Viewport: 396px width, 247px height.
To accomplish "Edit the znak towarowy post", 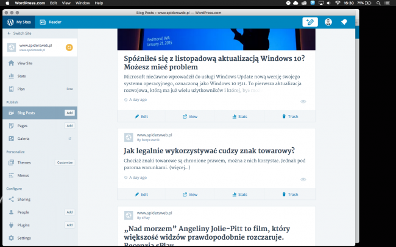I will [x=141, y=194].
